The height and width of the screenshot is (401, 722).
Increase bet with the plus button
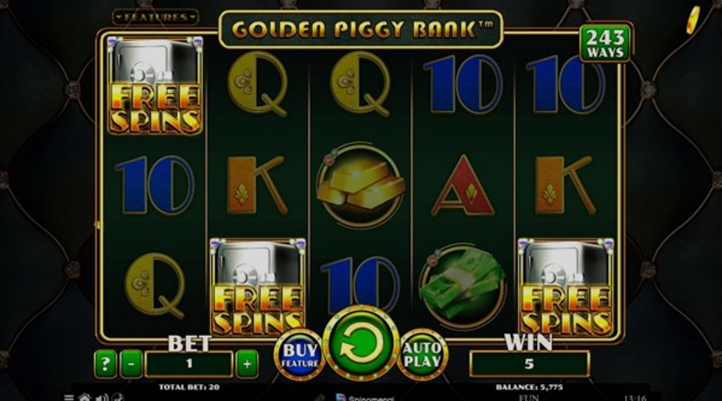click(x=247, y=364)
